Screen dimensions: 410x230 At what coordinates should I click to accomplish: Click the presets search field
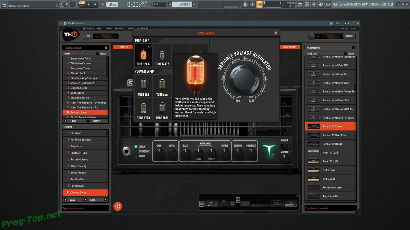click(x=85, y=208)
